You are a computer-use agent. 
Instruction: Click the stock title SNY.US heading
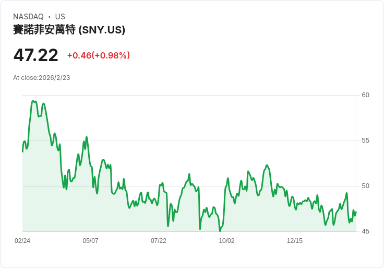coord(69,30)
